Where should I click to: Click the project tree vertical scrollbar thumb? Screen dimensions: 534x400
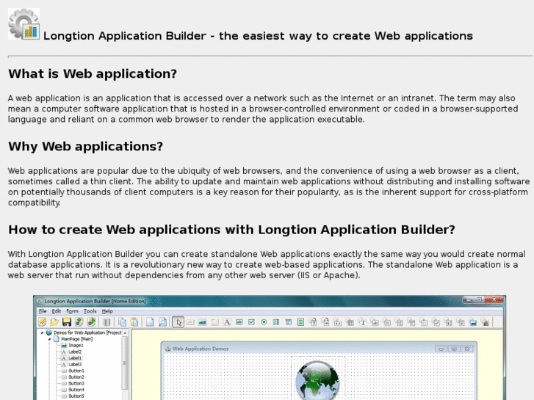click(125, 363)
